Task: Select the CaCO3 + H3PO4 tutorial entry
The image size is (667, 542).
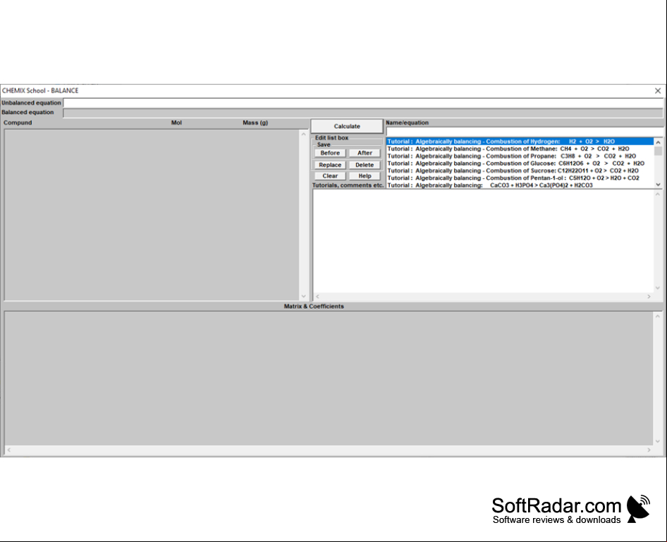Action: [520, 185]
